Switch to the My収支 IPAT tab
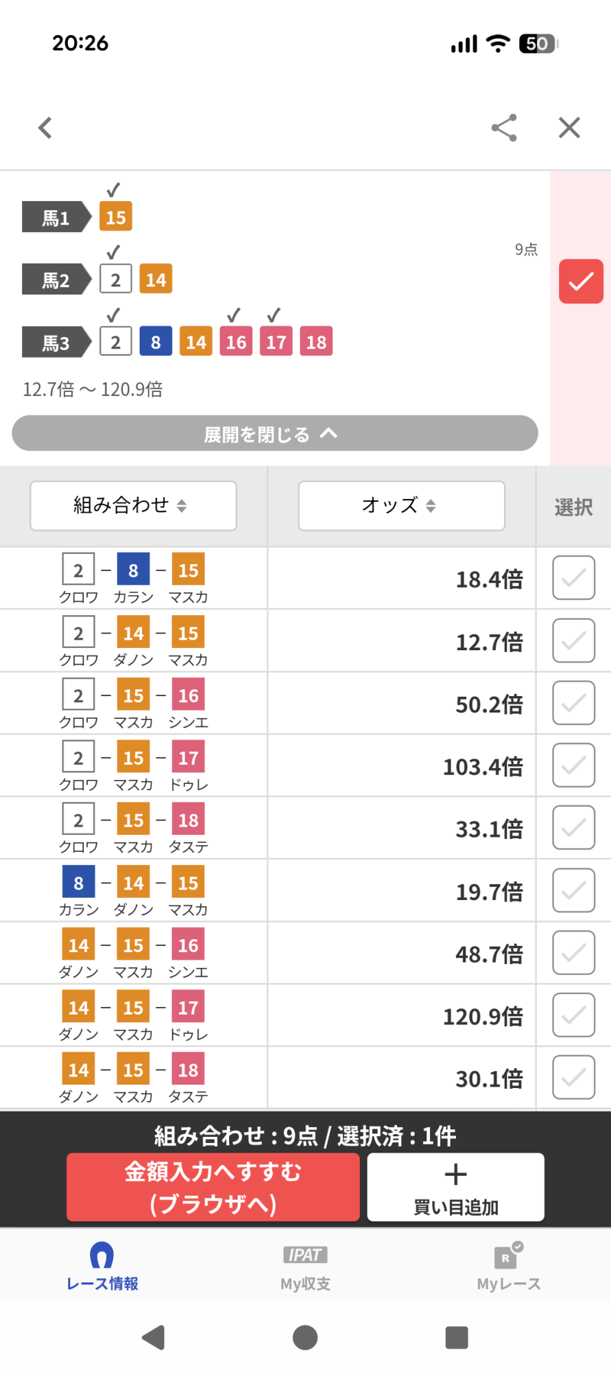611x1373 pixels. coord(305,1267)
